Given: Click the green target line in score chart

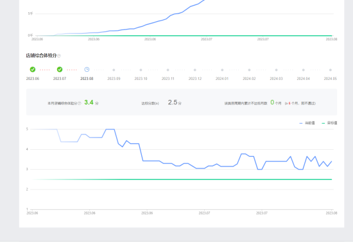Looking at the screenshot, I should click(x=182, y=179).
